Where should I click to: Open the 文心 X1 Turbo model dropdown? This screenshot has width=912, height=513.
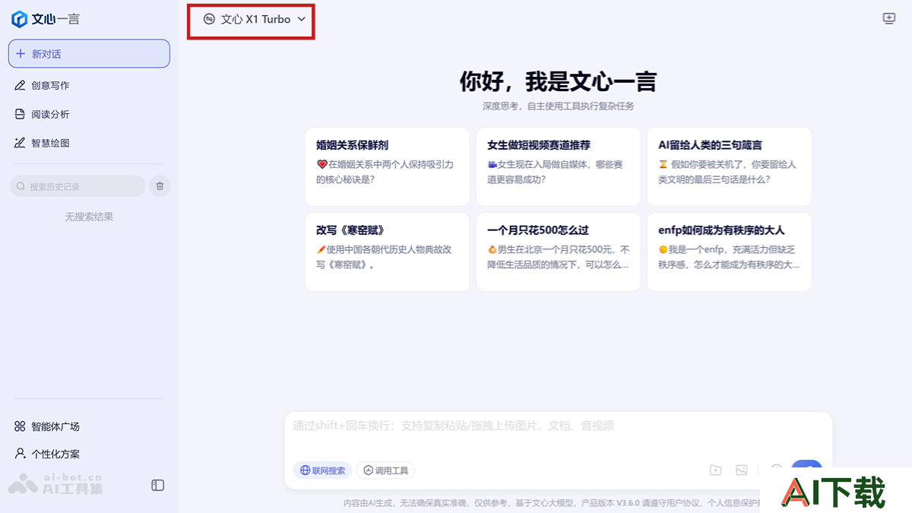pos(255,19)
